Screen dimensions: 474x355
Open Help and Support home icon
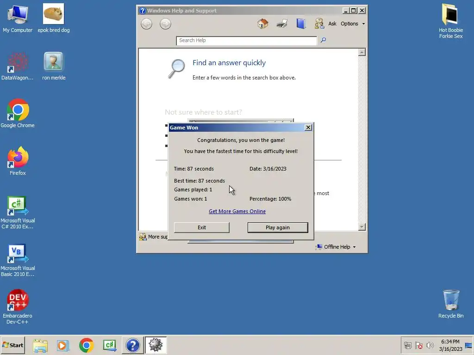click(x=263, y=24)
